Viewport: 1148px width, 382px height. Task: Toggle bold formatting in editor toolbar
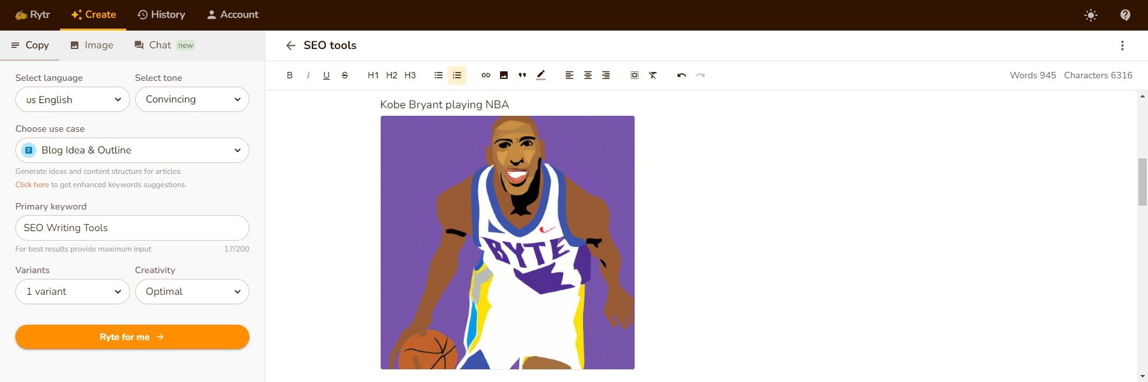pyautogui.click(x=290, y=75)
